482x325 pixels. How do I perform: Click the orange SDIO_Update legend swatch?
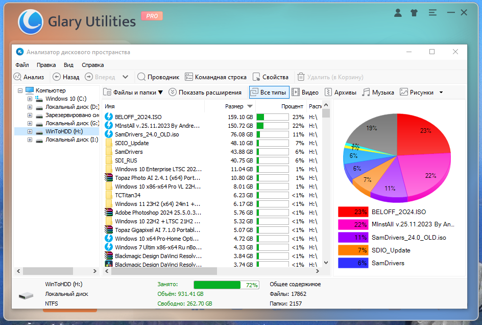coord(353,250)
